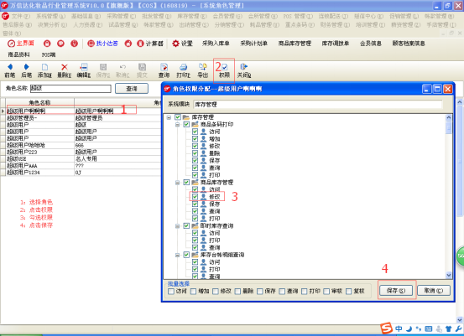Select role row 超级用户1234
The height and width of the screenshot is (336, 464).
(81, 173)
